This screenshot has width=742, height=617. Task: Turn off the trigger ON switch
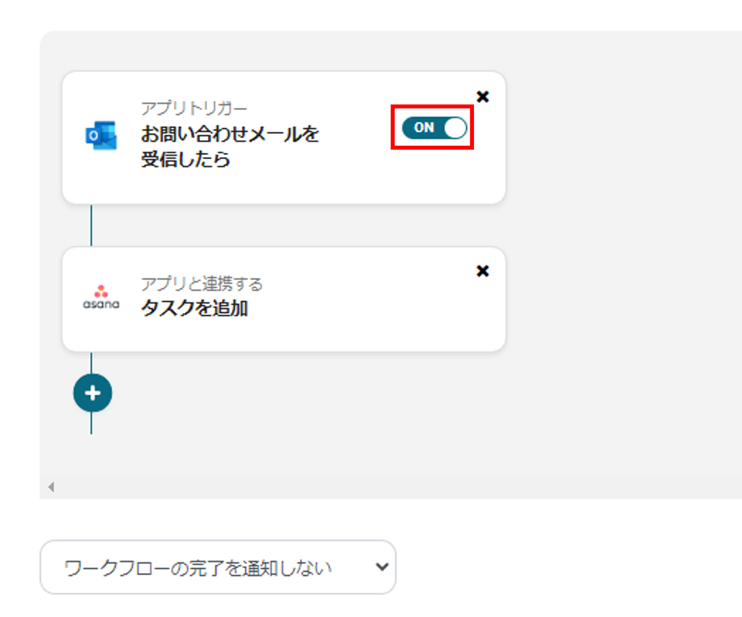pyautogui.click(x=434, y=128)
